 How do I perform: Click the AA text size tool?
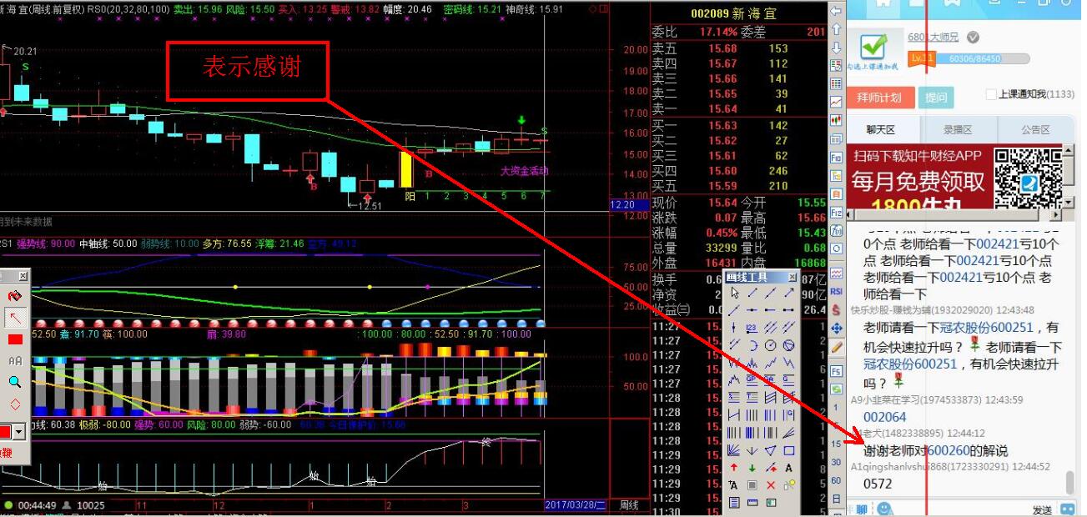click(x=15, y=361)
